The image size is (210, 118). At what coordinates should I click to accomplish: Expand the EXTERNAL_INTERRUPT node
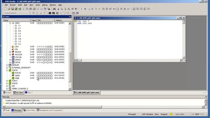tap(7, 68)
